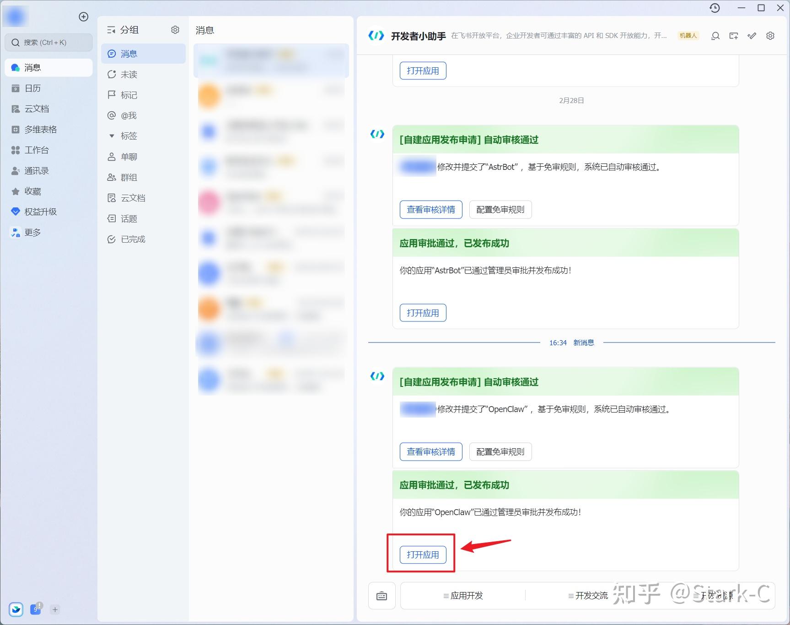The width and height of the screenshot is (790, 625).
Task: Collapse the 分组 group panel
Action: (111, 30)
